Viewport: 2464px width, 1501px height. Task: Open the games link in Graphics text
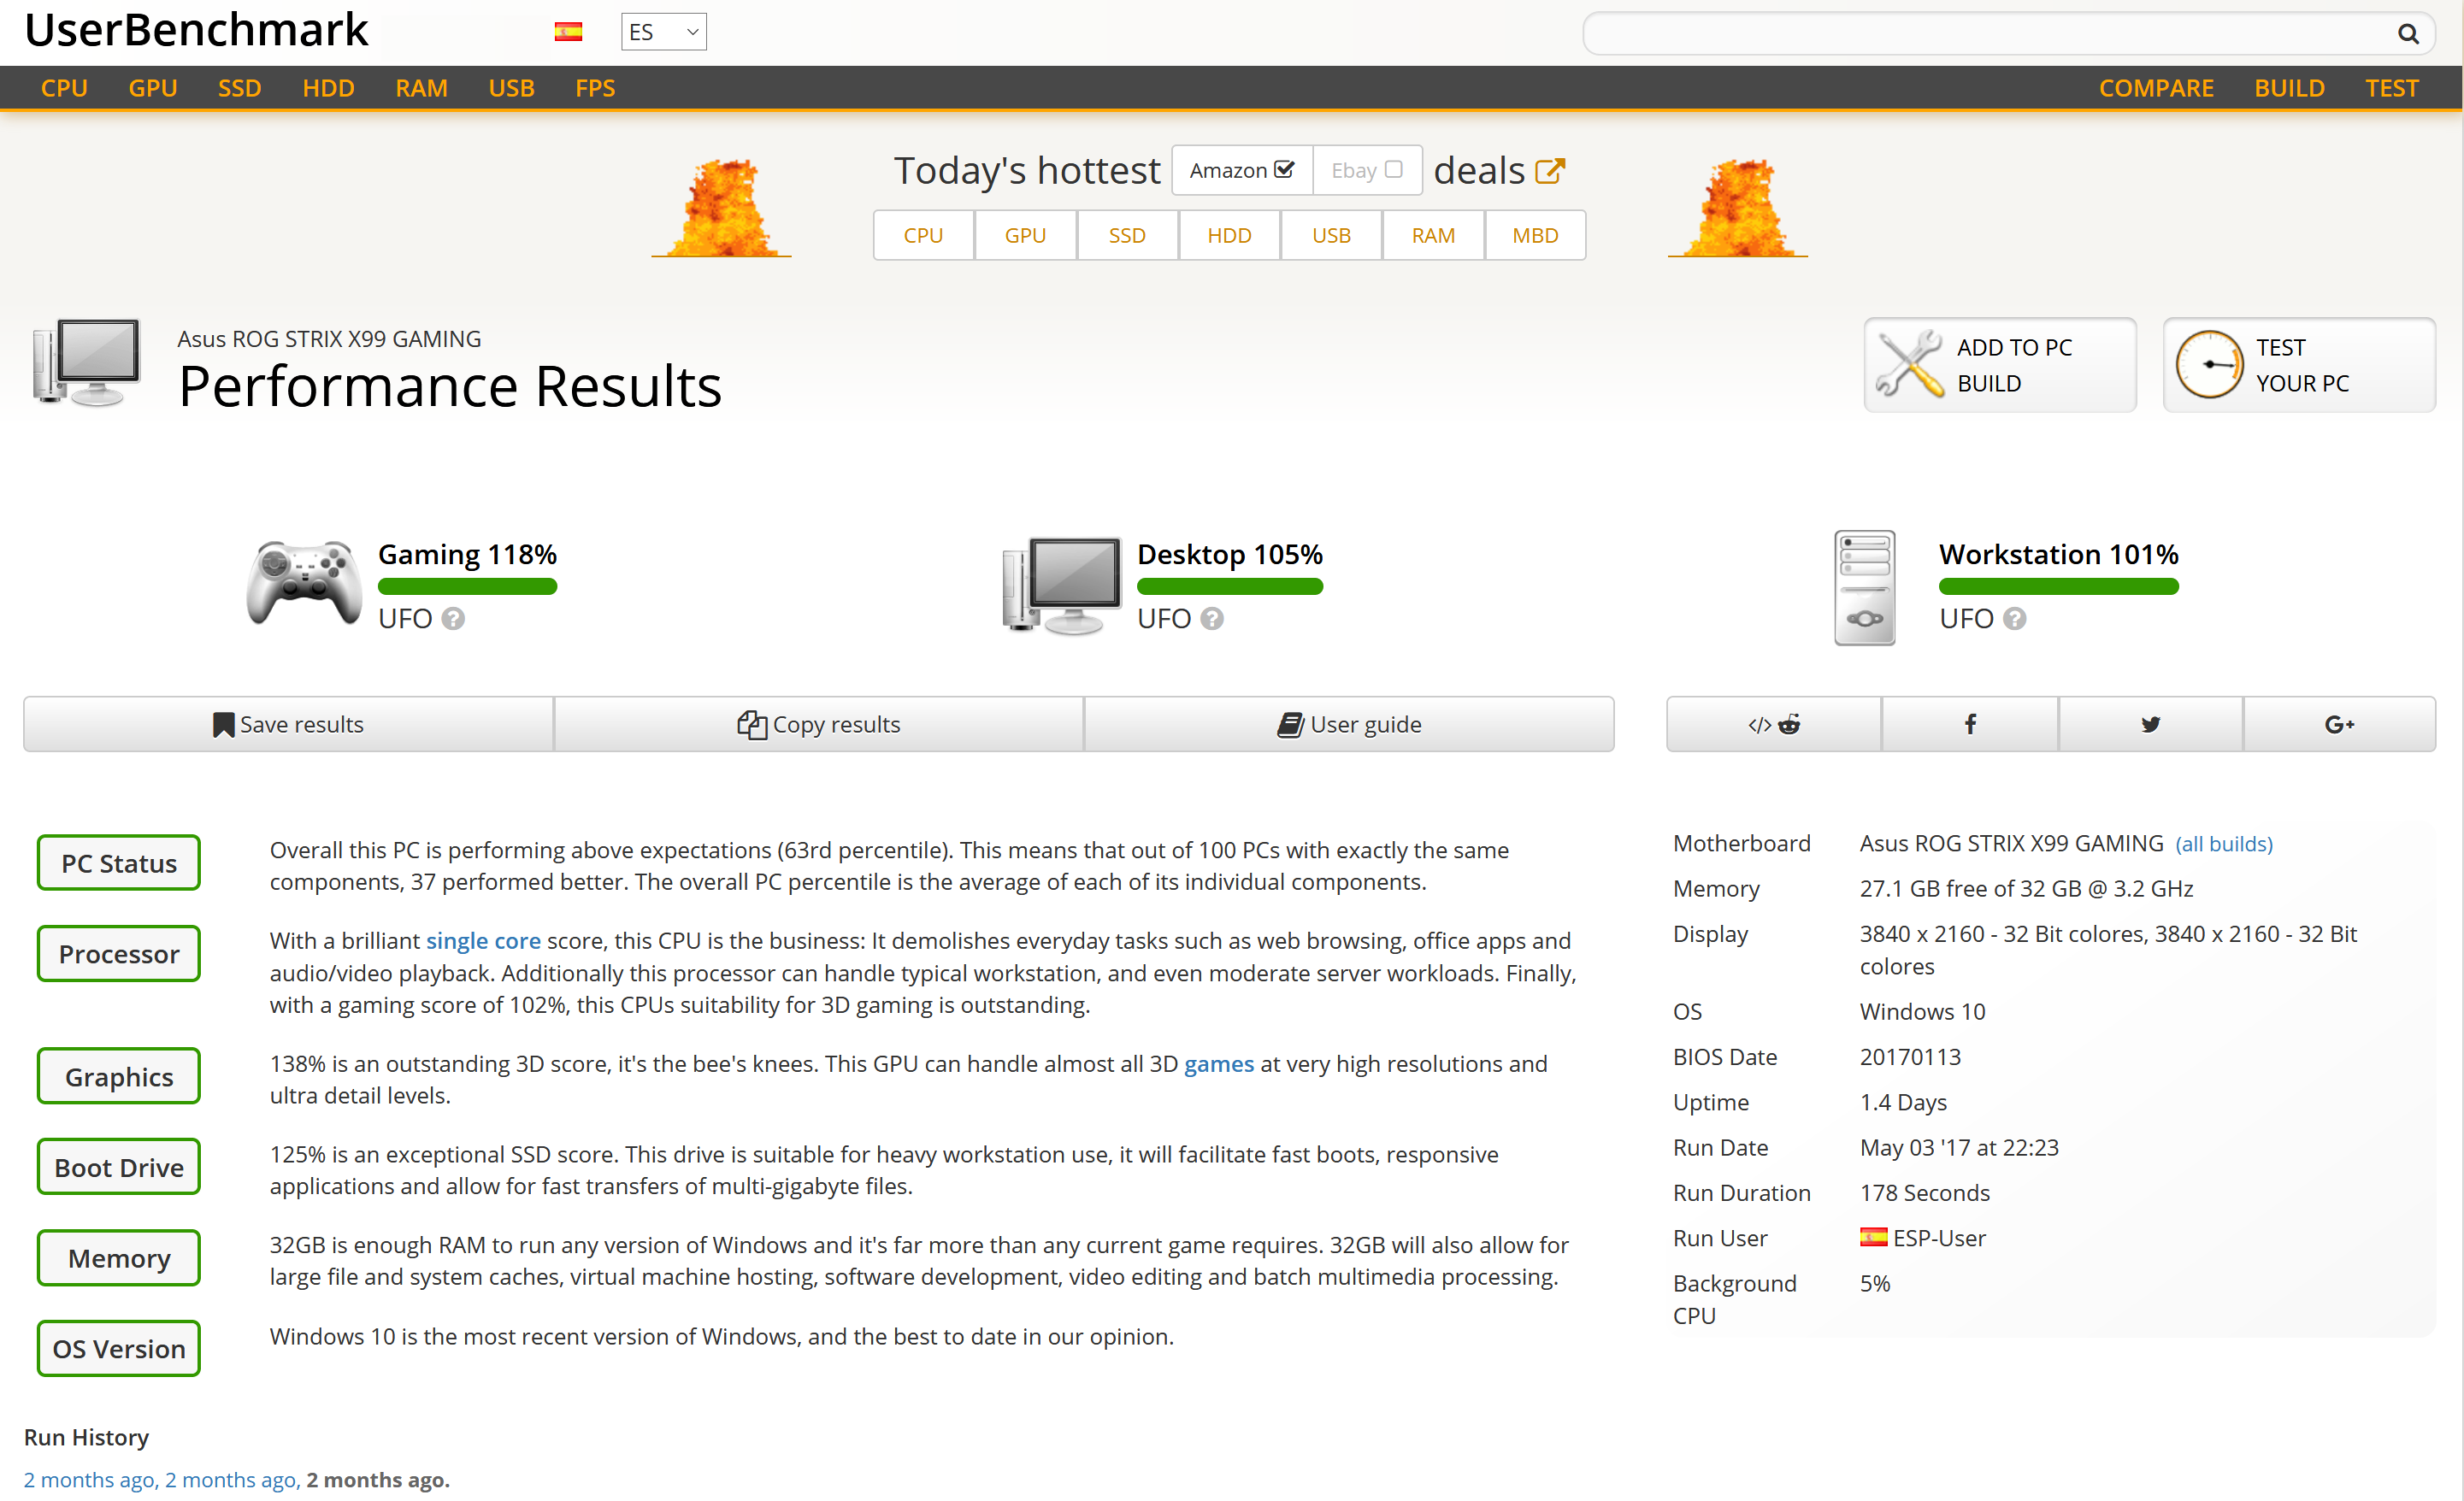[1218, 1064]
